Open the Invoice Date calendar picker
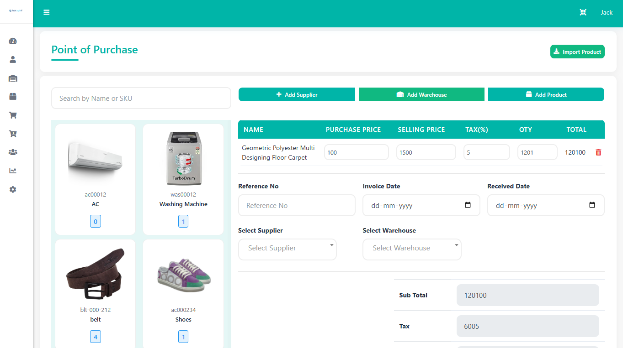The height and width of the screenshot is (348, 623). (468, 205)
